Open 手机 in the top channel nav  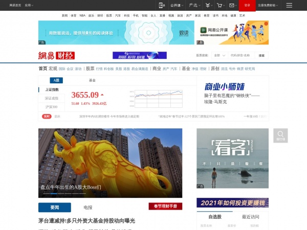tap(136, 15)
